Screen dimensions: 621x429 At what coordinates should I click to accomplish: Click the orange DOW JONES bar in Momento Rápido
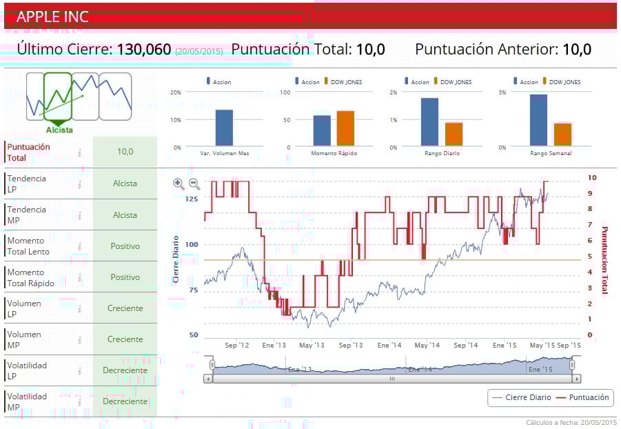(345, 128)
